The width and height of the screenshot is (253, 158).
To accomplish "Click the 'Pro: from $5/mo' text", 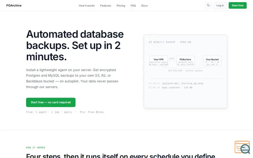I will (91, 112).
